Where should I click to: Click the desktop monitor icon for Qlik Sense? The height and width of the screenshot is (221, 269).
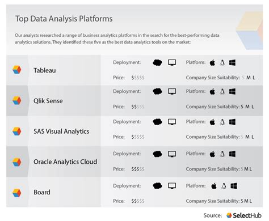[x=172, y=92]
